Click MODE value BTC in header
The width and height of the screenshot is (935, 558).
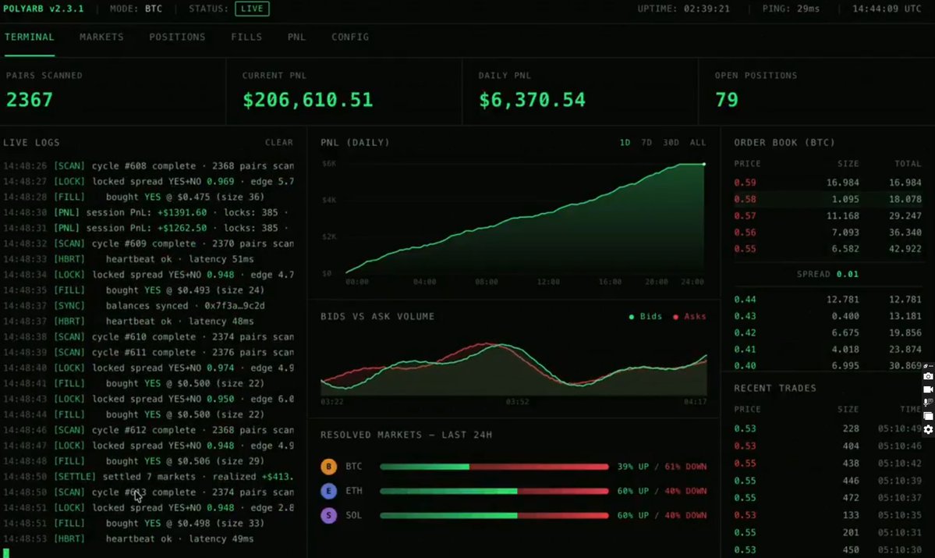coord(154,9)
